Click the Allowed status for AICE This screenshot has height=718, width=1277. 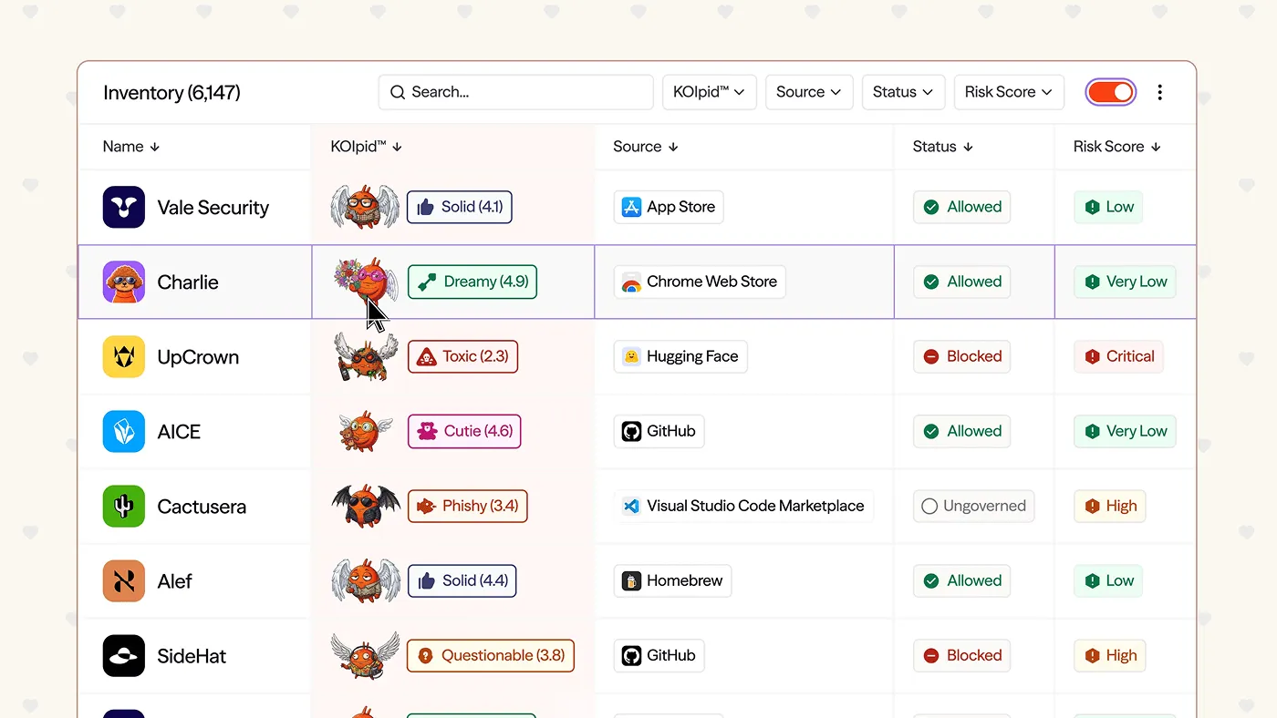961,431
